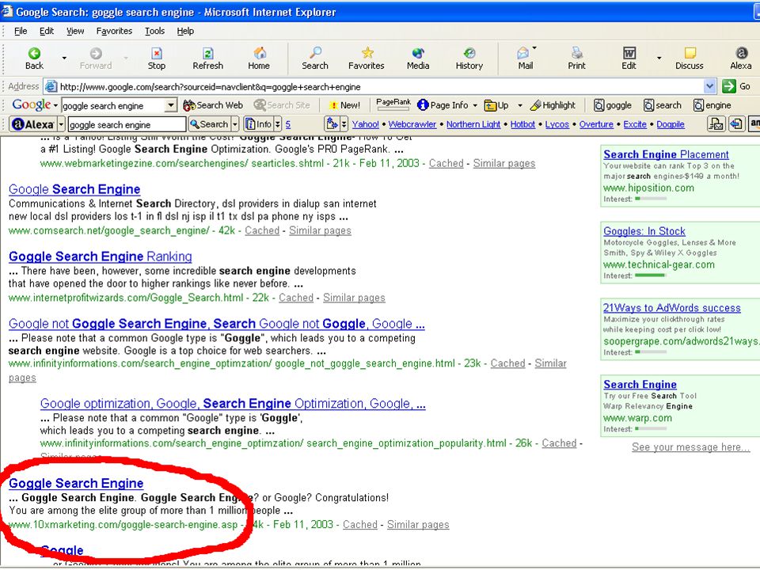Open the Favorites star icon
The width and height of the screenshot is (760, 570).
[x=367, y=59]
